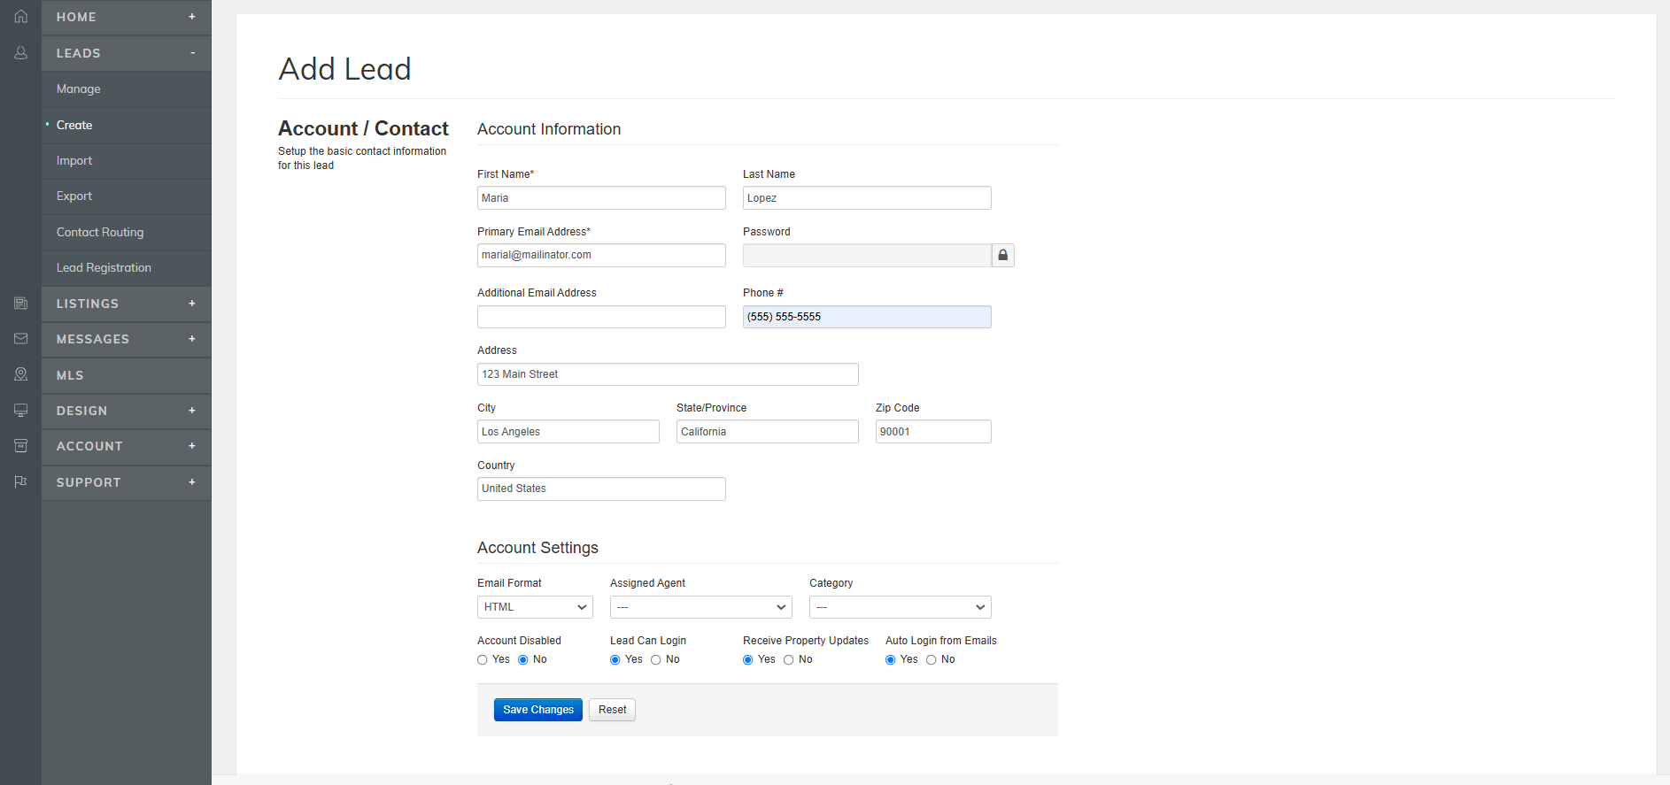This screenshot has height=785, width=1670.
Task: Click the password lock icon button
Action: tap(1002, 256)
